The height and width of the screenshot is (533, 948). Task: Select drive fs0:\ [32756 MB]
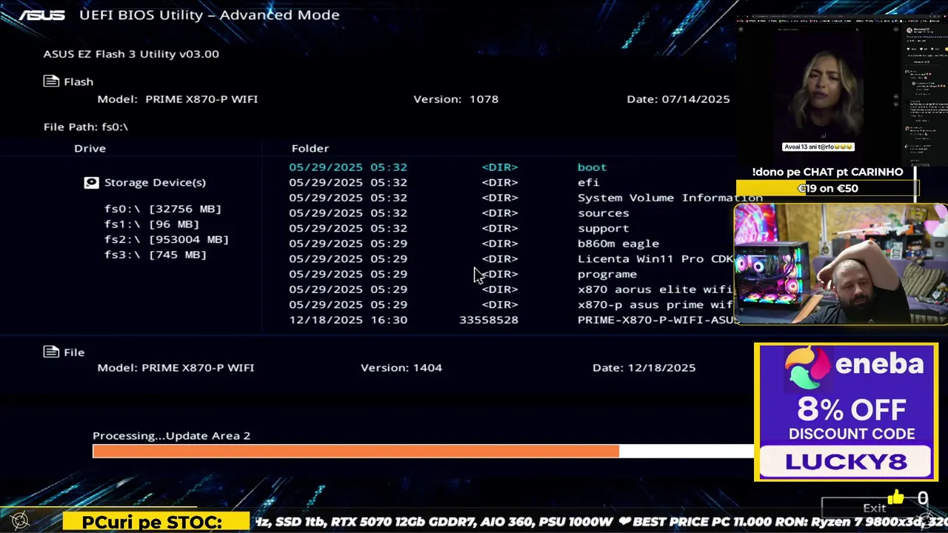pos(163,209)
